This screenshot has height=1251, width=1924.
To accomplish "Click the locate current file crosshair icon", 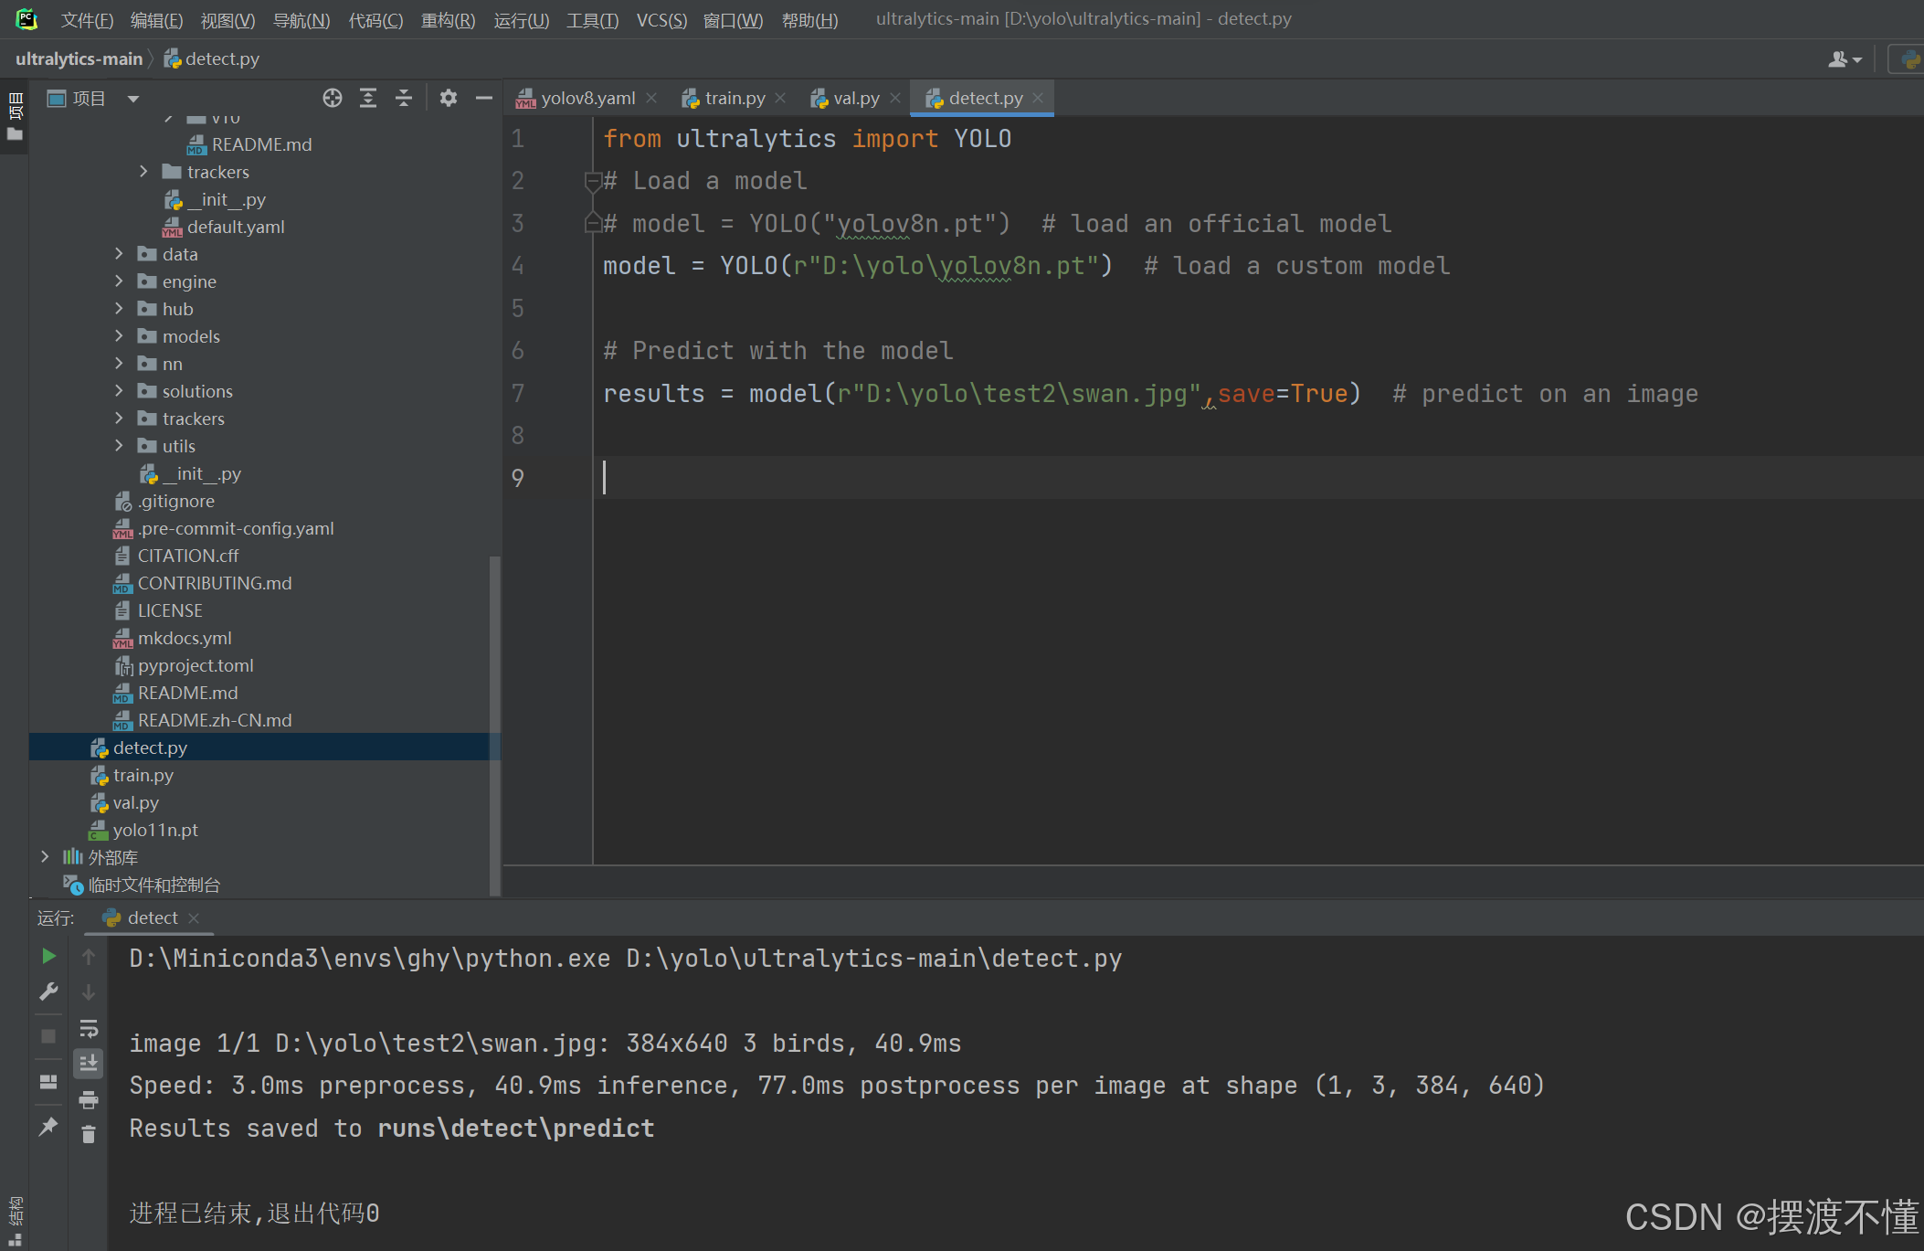I will [333, 99].
